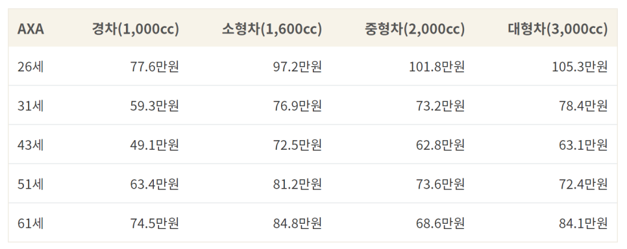Screen dimensions: 627x249
Task: Select the 31세 row label
Action: 31,106
